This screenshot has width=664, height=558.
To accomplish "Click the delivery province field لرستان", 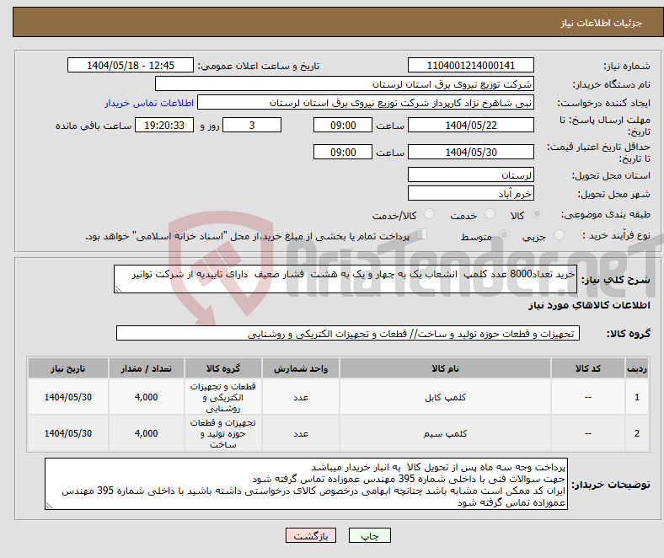I will tap(470, 174).
